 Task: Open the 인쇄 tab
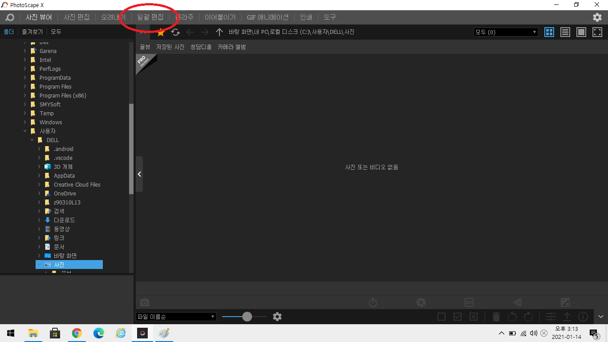pos(306,17)
